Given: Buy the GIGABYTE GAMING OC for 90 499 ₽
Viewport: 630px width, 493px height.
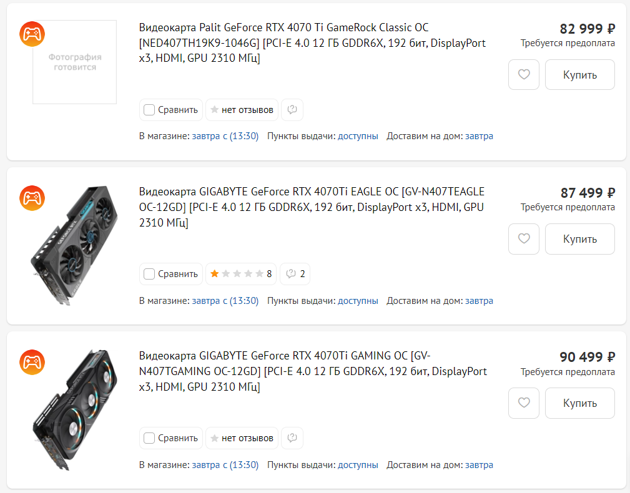Looking at the screenshot, I should tap(579, 403).
